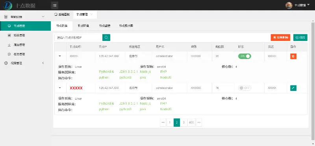Turn on the grey OFF switch
This screenshot has height=146, width=315.
[x=245, y=88]
